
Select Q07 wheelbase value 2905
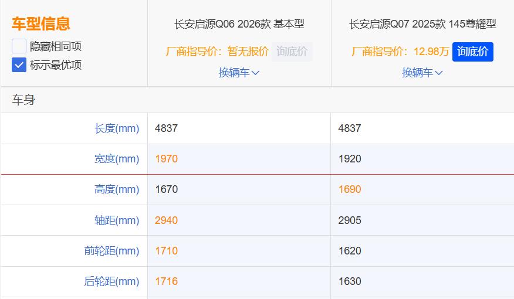[x=350, y=220]
